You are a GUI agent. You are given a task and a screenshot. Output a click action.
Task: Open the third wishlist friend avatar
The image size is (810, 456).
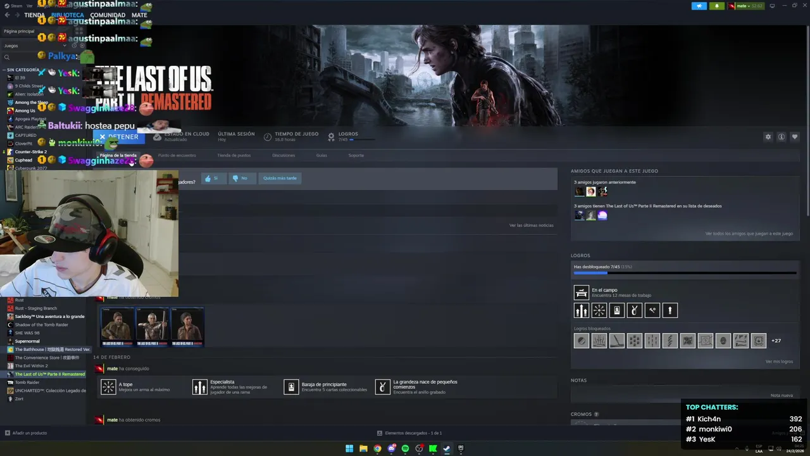tap(602, 215)
